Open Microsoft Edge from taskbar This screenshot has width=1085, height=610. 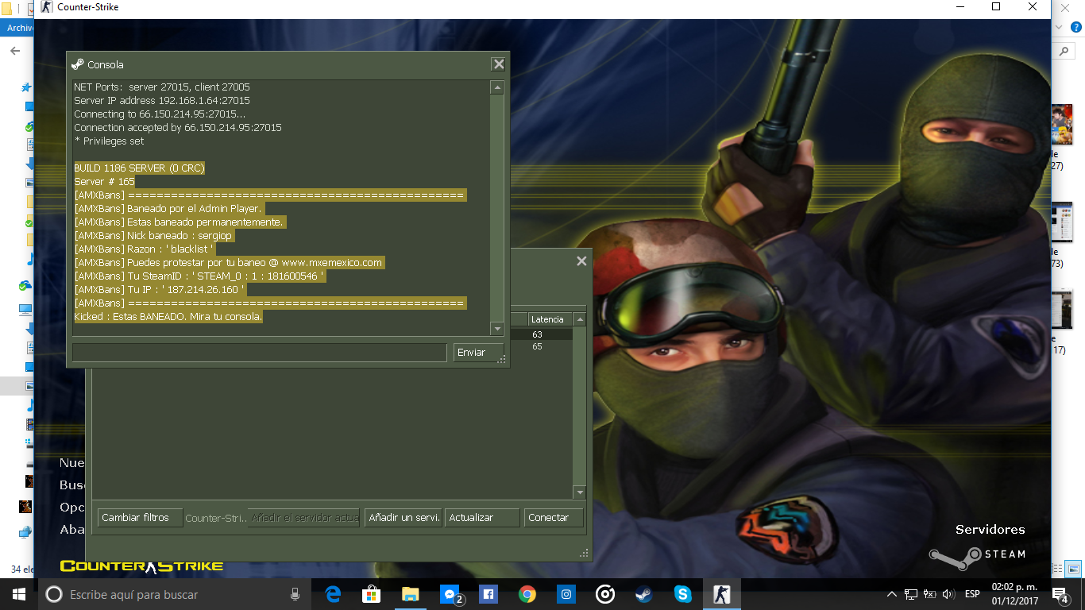coord(333,593)
